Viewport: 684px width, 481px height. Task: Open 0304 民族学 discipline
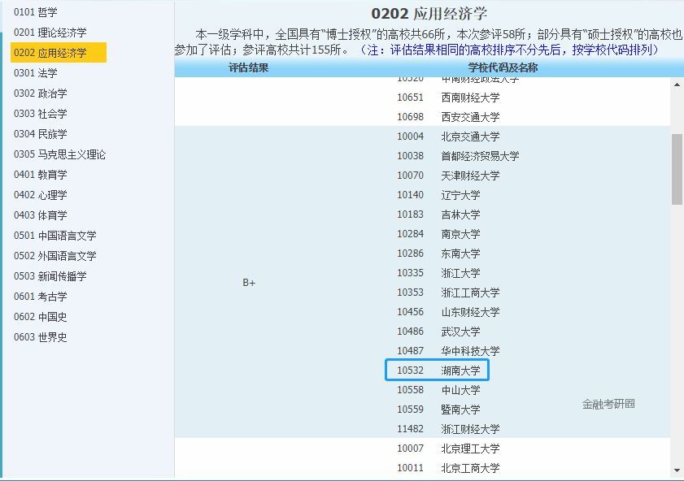click(40, 134)
